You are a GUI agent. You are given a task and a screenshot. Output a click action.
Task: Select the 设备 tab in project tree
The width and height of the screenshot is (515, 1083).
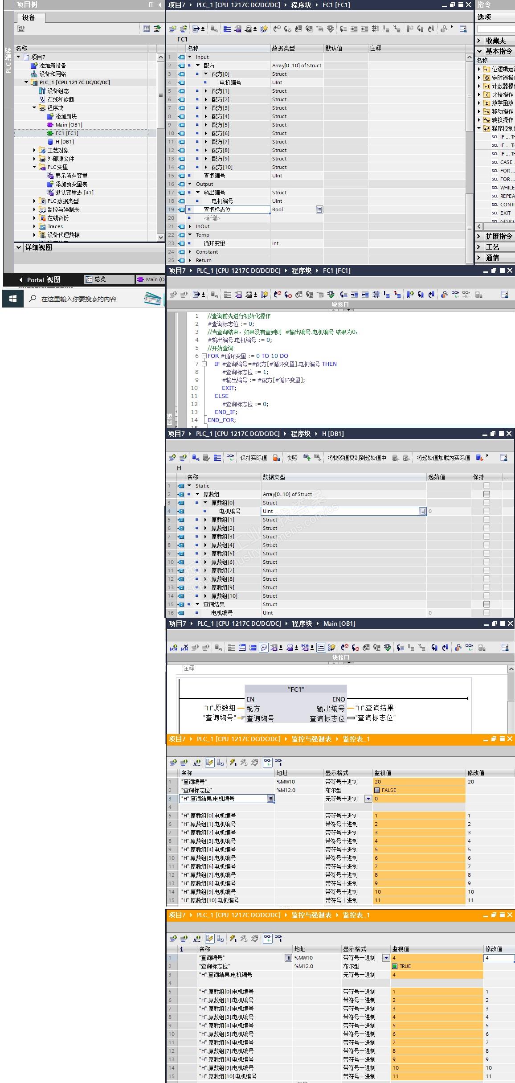(29, 17)
